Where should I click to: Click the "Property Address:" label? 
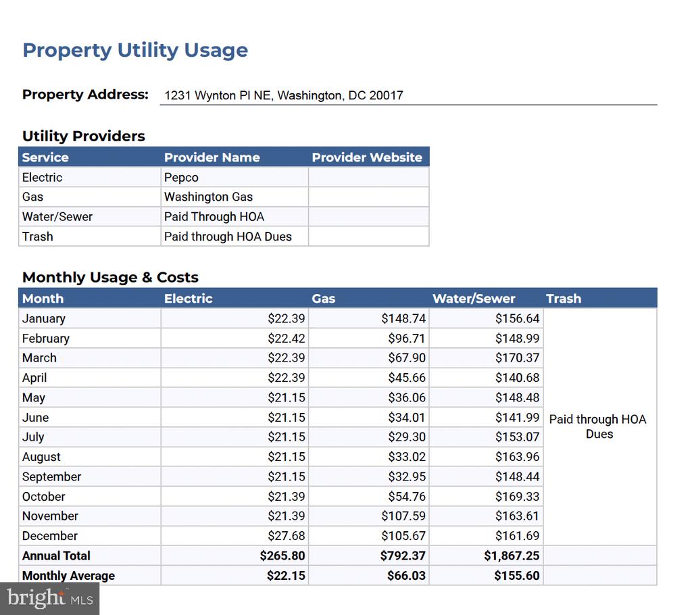tap(85, 95)
